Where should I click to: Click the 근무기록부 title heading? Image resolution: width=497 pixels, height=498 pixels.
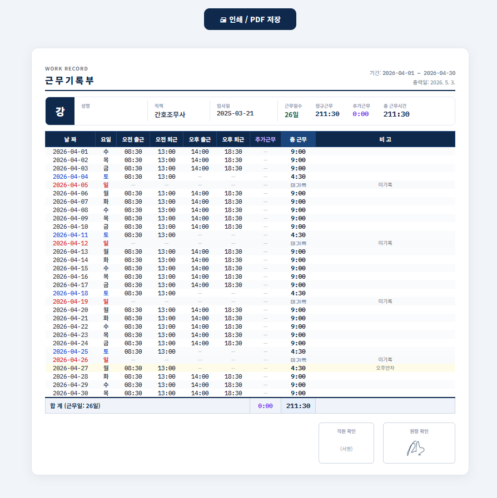point(69,81)
